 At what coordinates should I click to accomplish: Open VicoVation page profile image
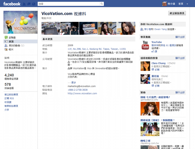click(x=20, y=22)
